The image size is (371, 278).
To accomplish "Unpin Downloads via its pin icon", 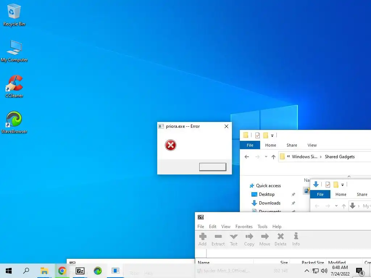I will (293, 203).
